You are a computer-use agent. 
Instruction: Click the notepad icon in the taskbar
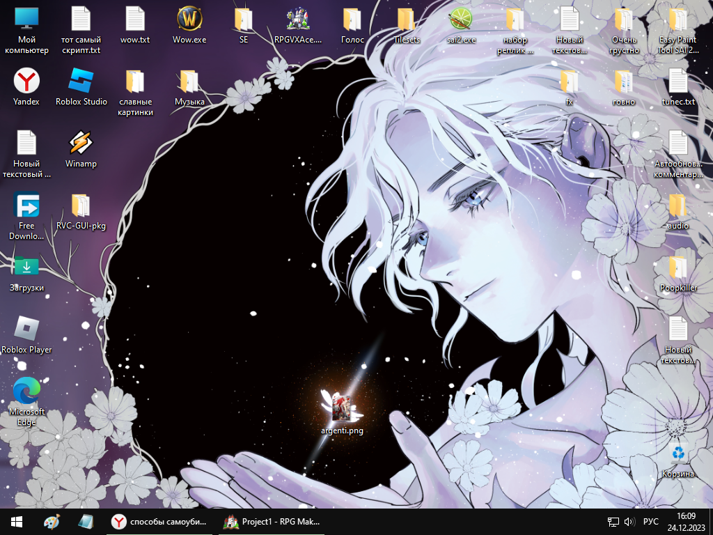[x=86, y=522]
